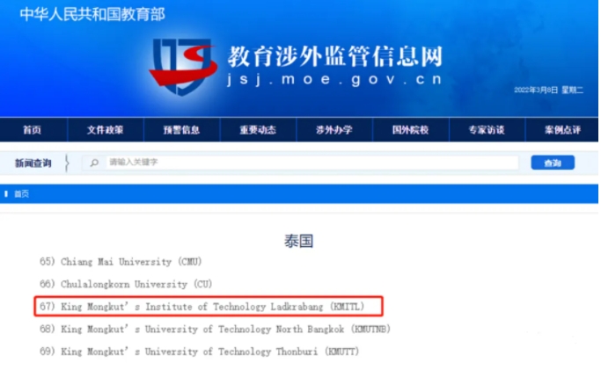Open the 专家访谈 navigation tab
The width and height of the screenshot is (601, 370).
click(487, 130)
